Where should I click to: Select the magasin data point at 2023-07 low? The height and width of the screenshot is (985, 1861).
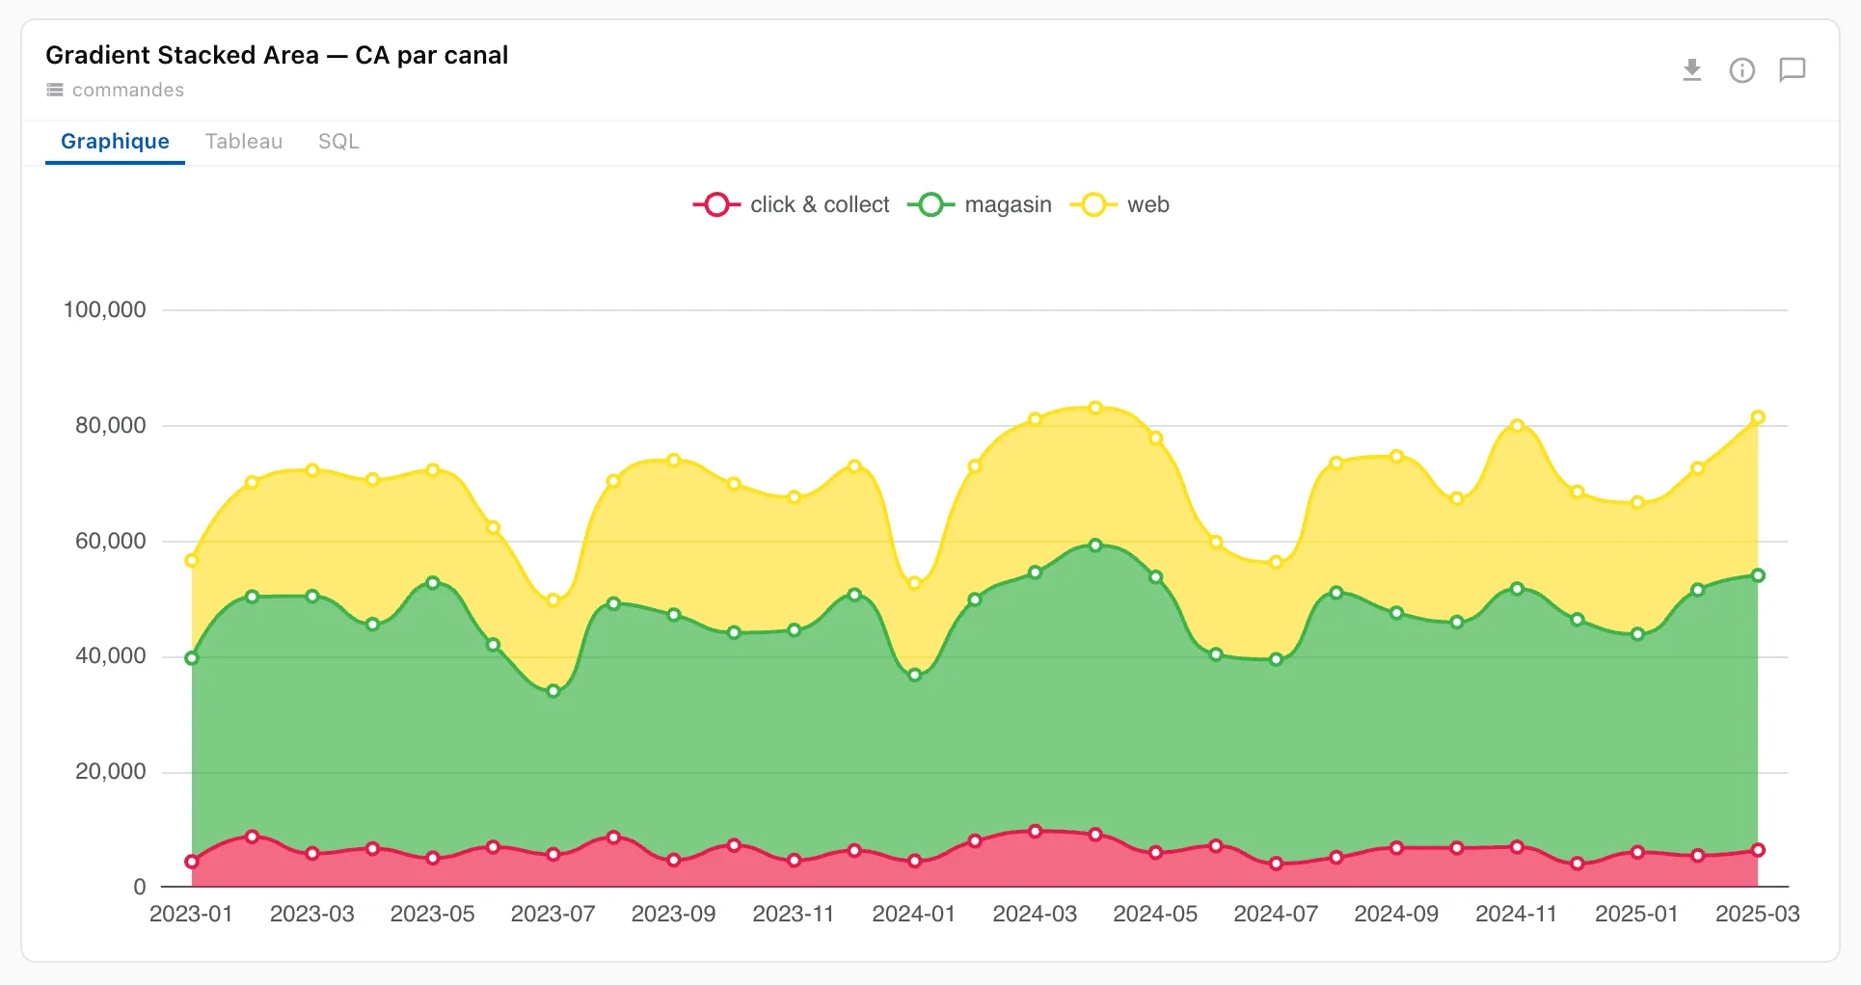[553, 691]
